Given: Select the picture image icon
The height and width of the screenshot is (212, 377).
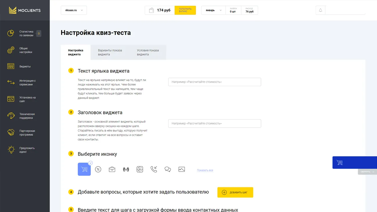Looking at the screenshot, I should click(x=182, y=169).
